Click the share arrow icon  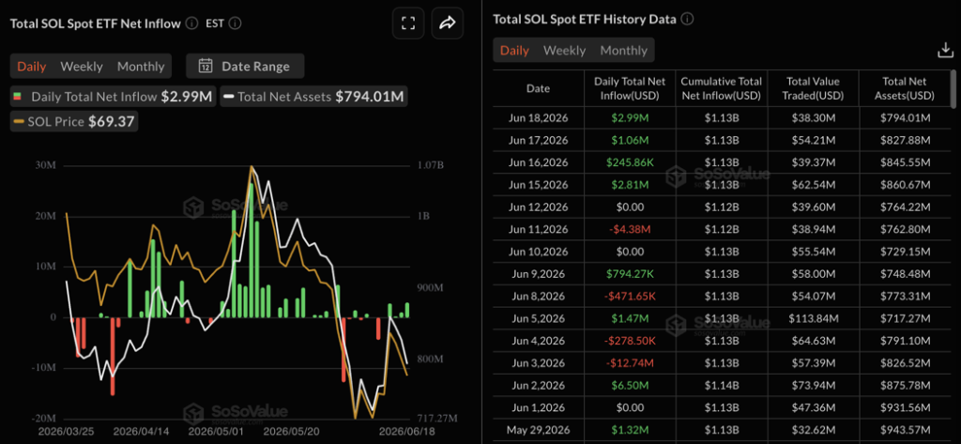click(448, 23)
